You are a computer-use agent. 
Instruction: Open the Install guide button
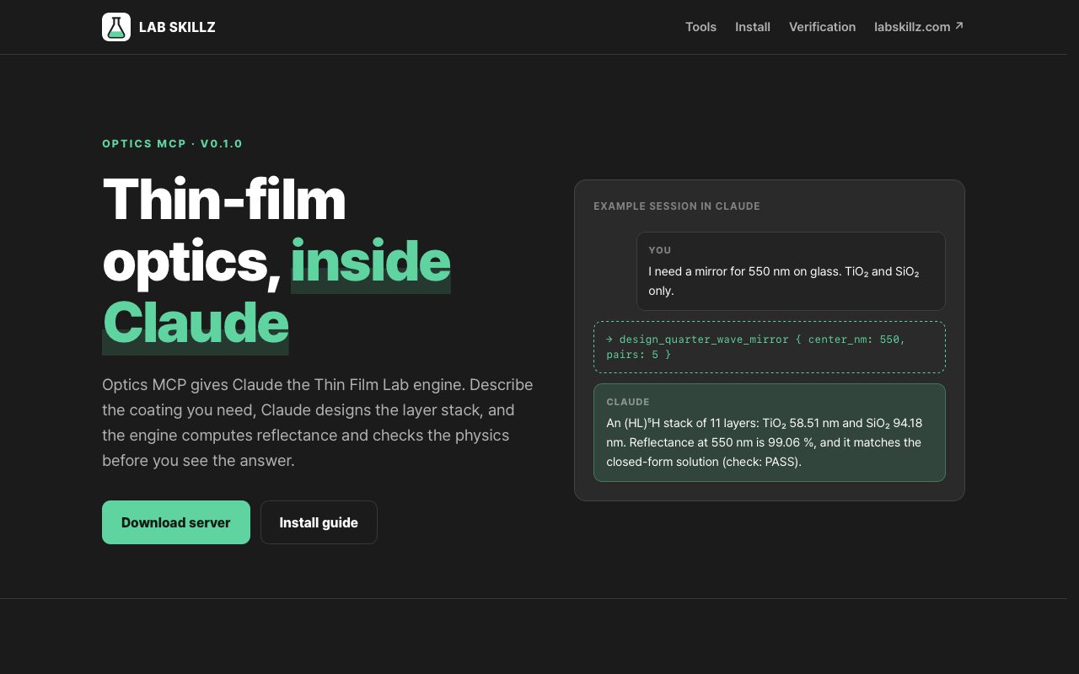[319, 522]
